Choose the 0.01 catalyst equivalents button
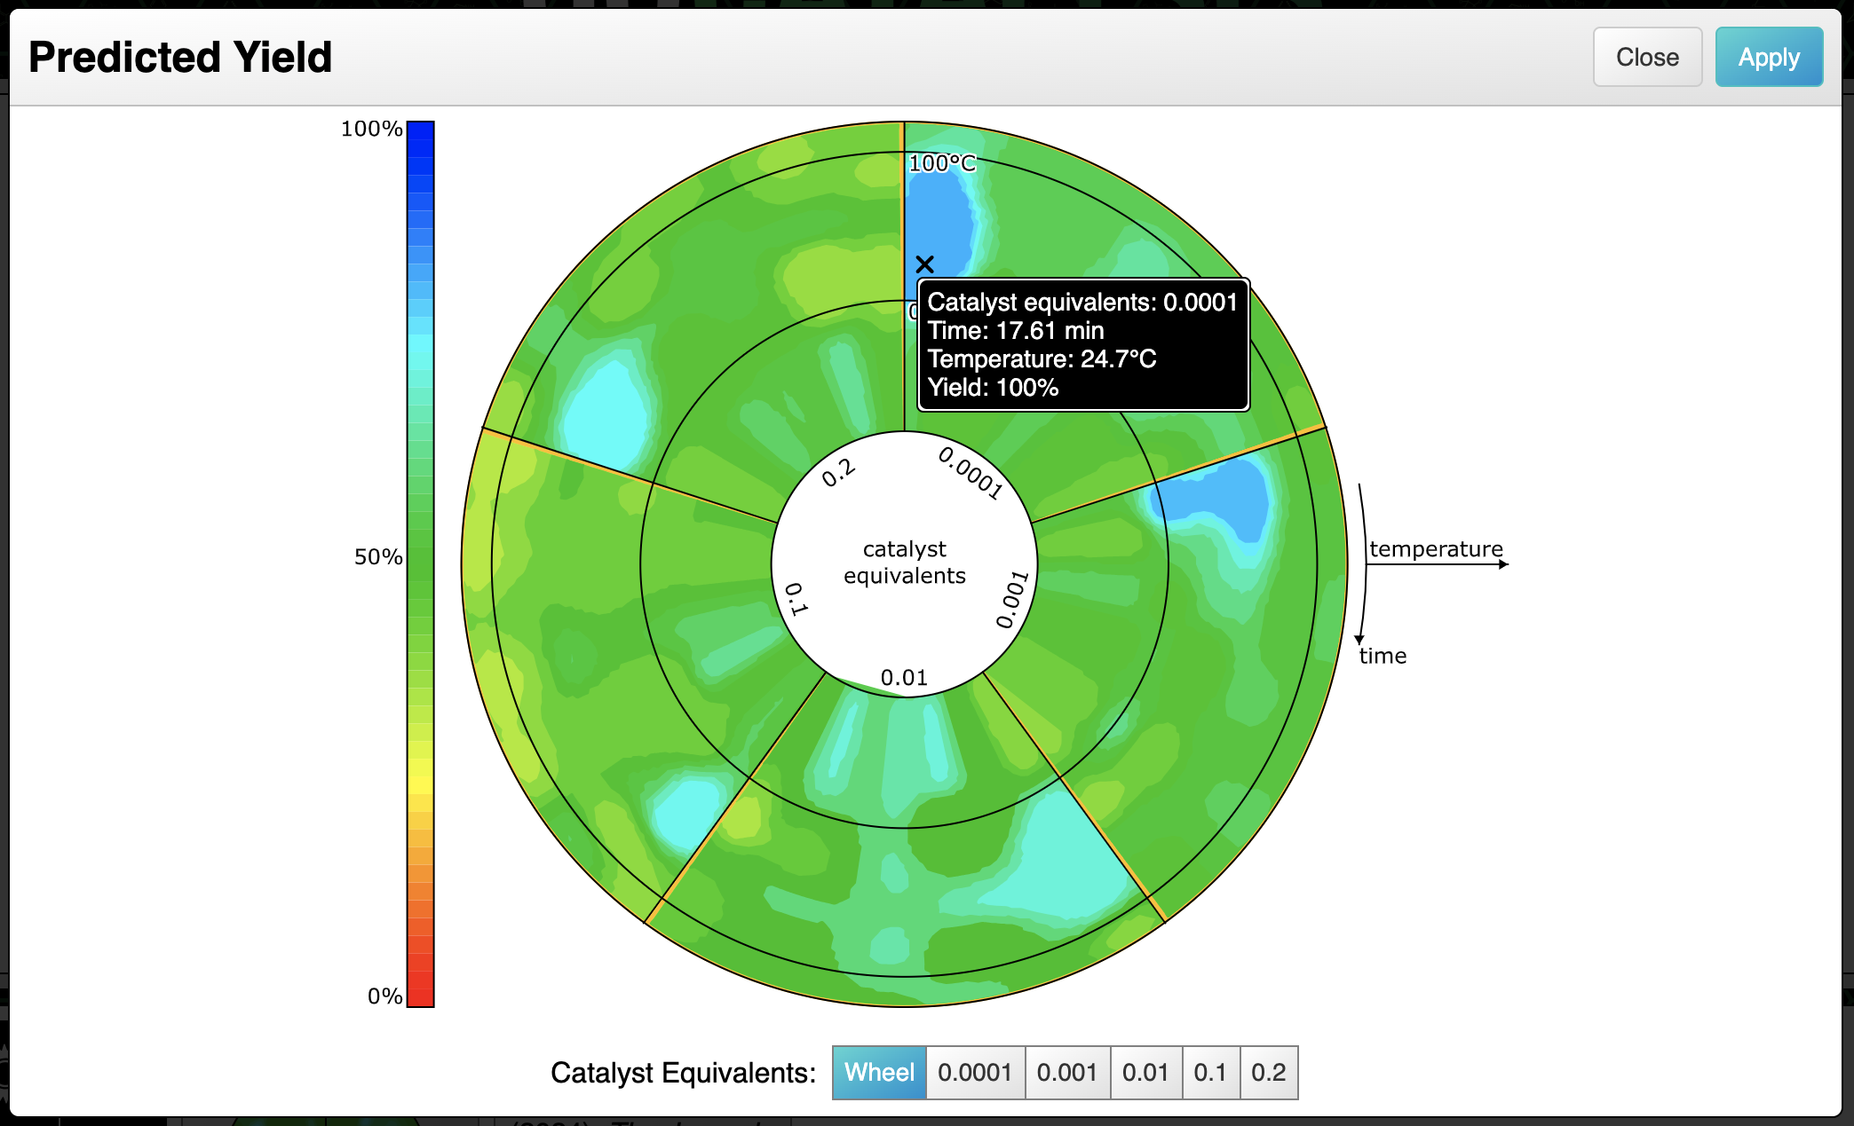This screenshot has width=1854, height=1126. pos(1145,1072)
